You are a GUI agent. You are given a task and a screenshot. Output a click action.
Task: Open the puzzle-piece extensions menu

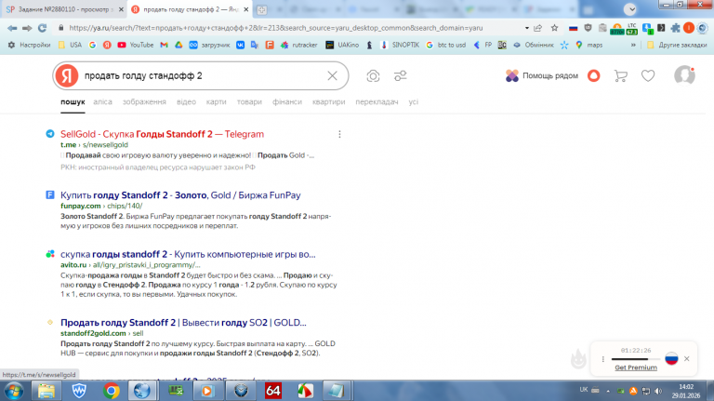[x=675, y=28]
